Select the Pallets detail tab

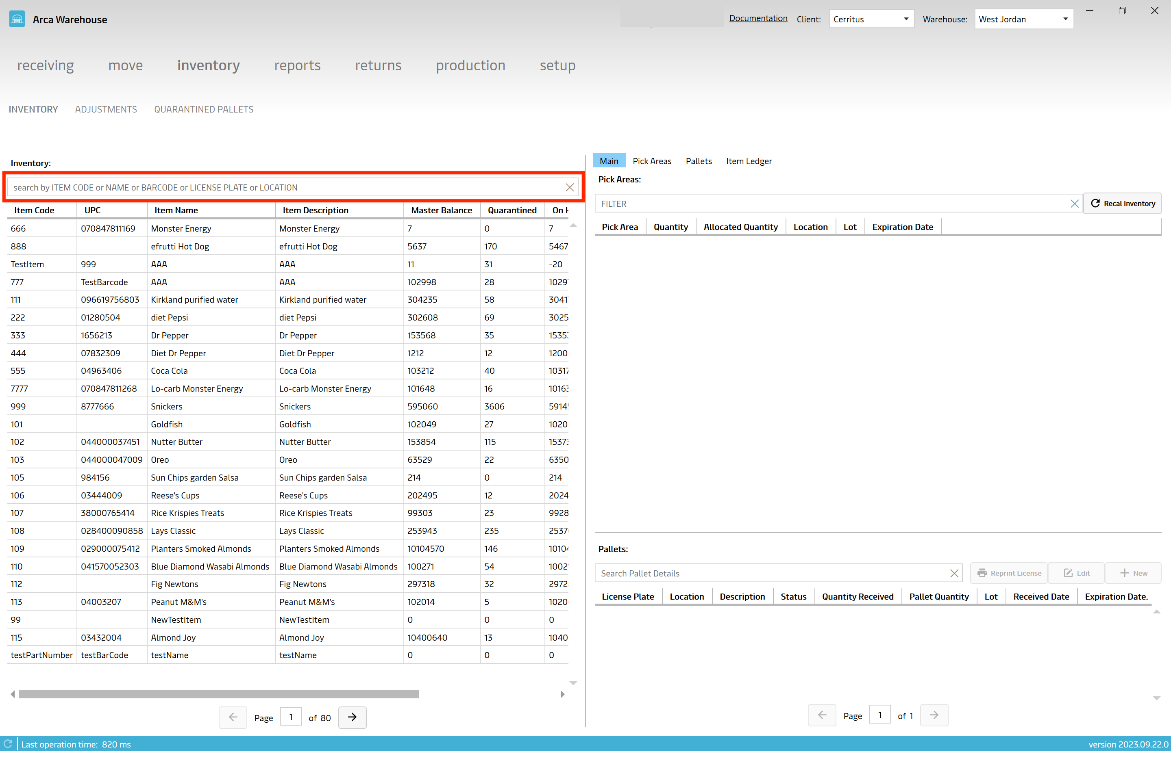[x=699, y=161]
